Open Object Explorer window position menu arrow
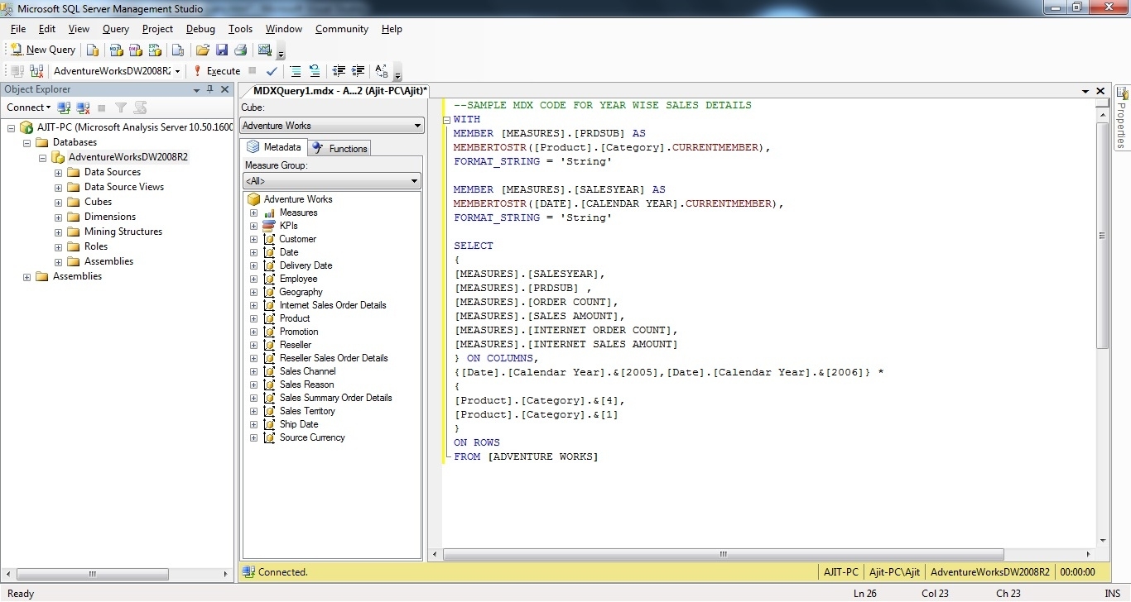Viewport: 1131px width, 602px height. coord(197,89)
